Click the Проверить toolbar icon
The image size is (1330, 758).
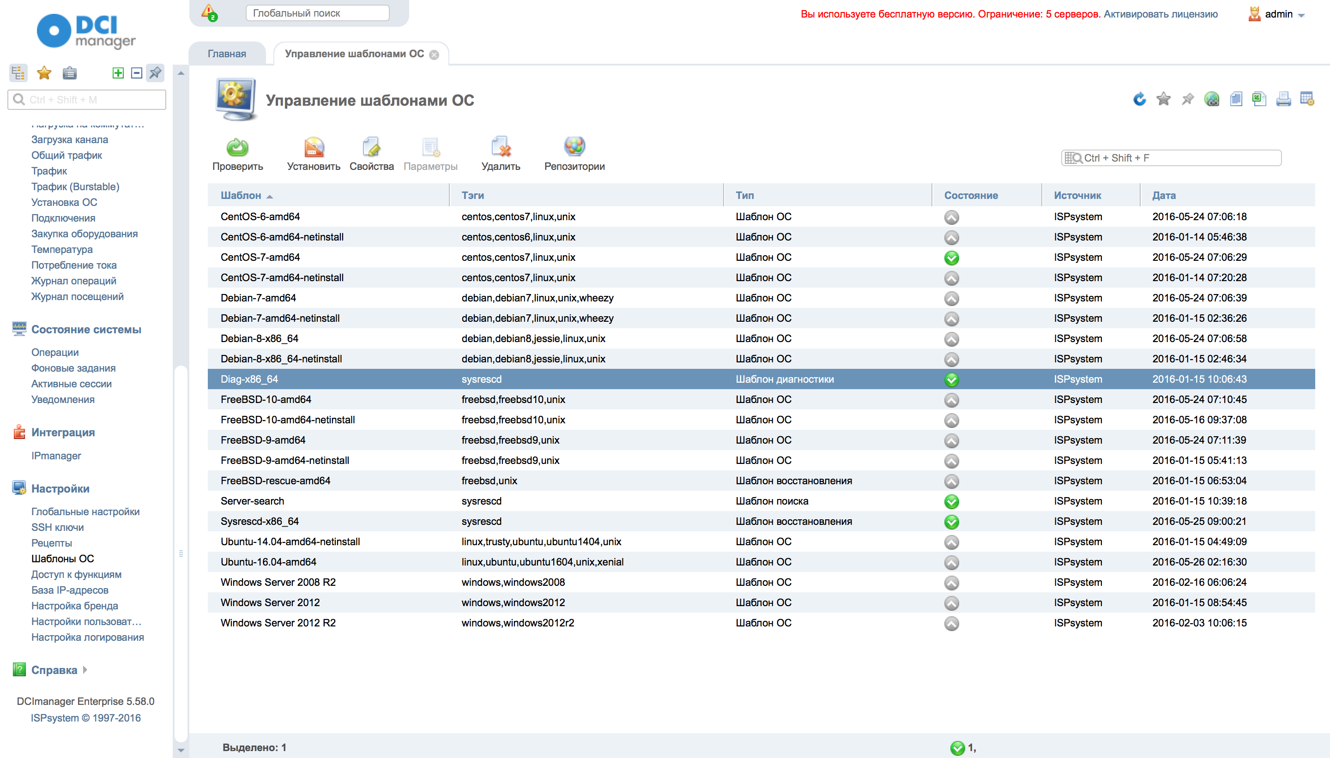pos(237,148)
